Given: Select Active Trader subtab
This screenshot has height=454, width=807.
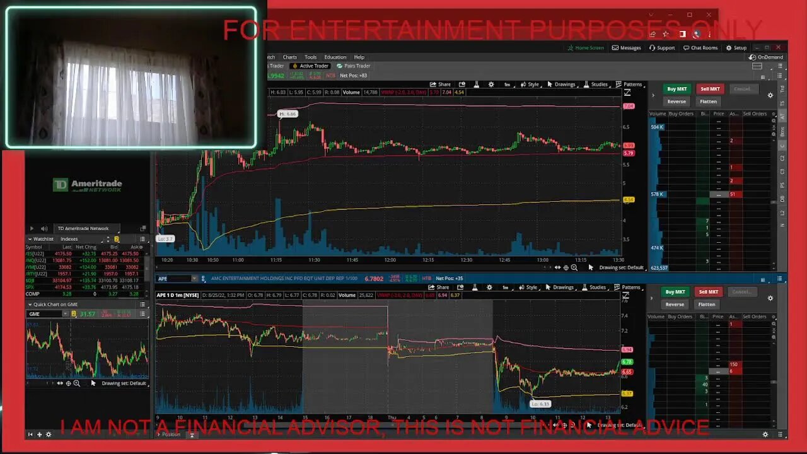Looking at the screenshot, I should click(310, 66).
